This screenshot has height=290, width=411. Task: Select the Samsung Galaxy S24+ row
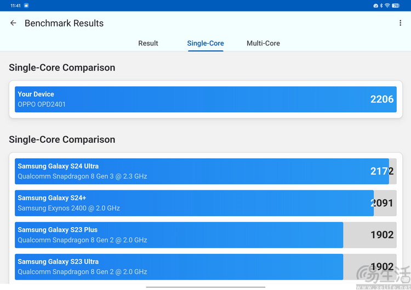click(206, 203)
